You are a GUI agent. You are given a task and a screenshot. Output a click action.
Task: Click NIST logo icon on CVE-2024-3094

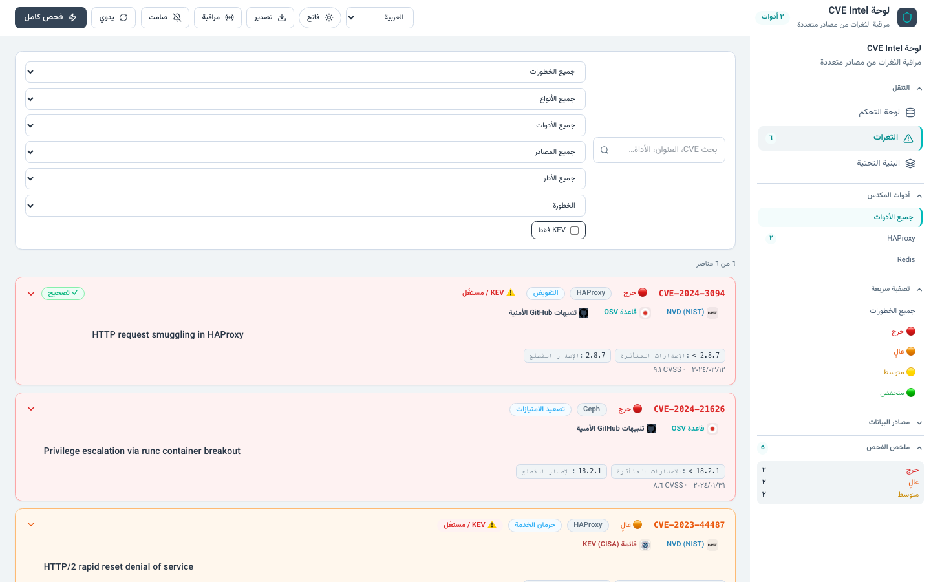pyautogui.click(x=712, y=313)
